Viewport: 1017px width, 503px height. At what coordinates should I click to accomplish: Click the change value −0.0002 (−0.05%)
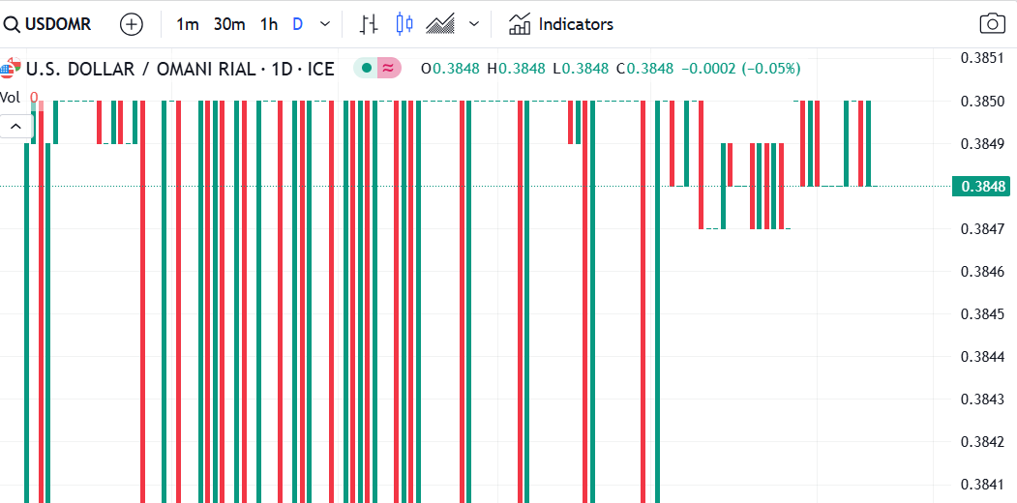click(x=740, y=68)
